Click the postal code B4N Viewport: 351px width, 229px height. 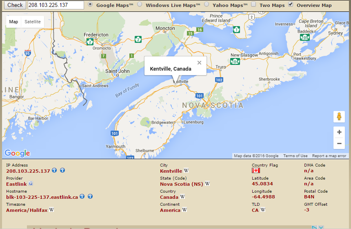pyautogui.click(x=309, y=197)
